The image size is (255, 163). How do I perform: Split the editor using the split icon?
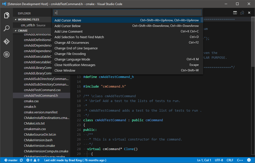point(235,12)
